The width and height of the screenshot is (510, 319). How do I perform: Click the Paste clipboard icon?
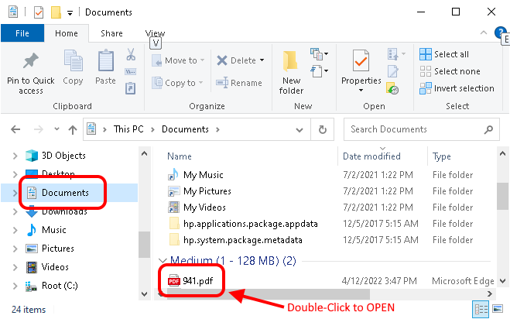click(x=105, y=62)
